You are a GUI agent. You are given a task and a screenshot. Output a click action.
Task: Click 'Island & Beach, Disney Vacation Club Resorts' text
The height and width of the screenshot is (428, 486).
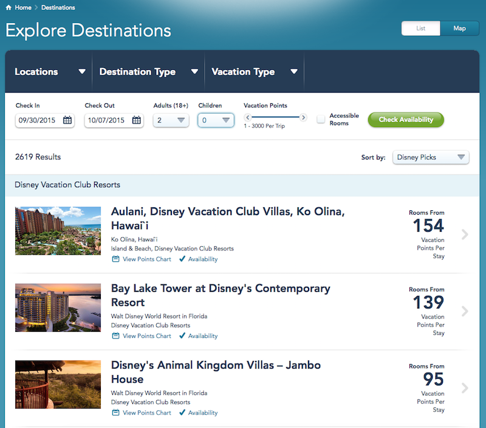(173, 249)
